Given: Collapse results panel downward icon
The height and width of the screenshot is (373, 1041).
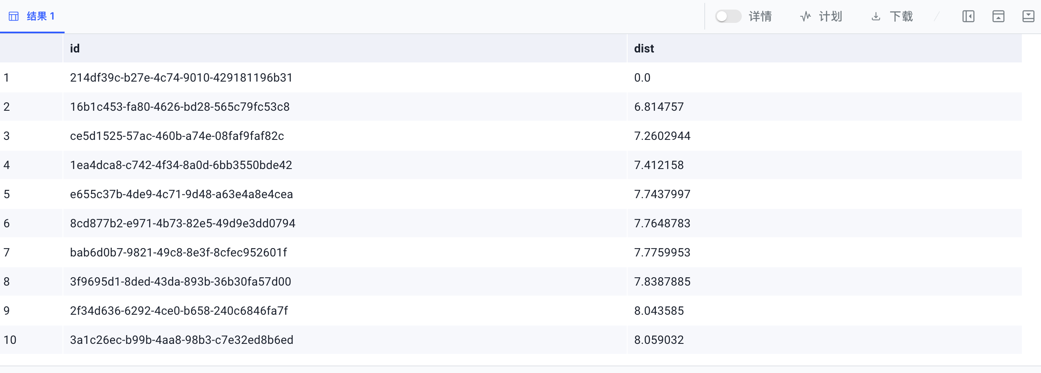Looking at the screenshot, I should (x=1028, y=17).
